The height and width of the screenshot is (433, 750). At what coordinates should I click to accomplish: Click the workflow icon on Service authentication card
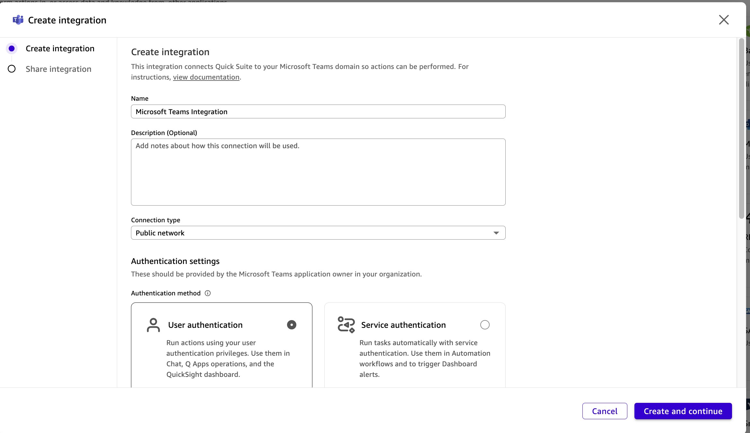pos(346,325)
